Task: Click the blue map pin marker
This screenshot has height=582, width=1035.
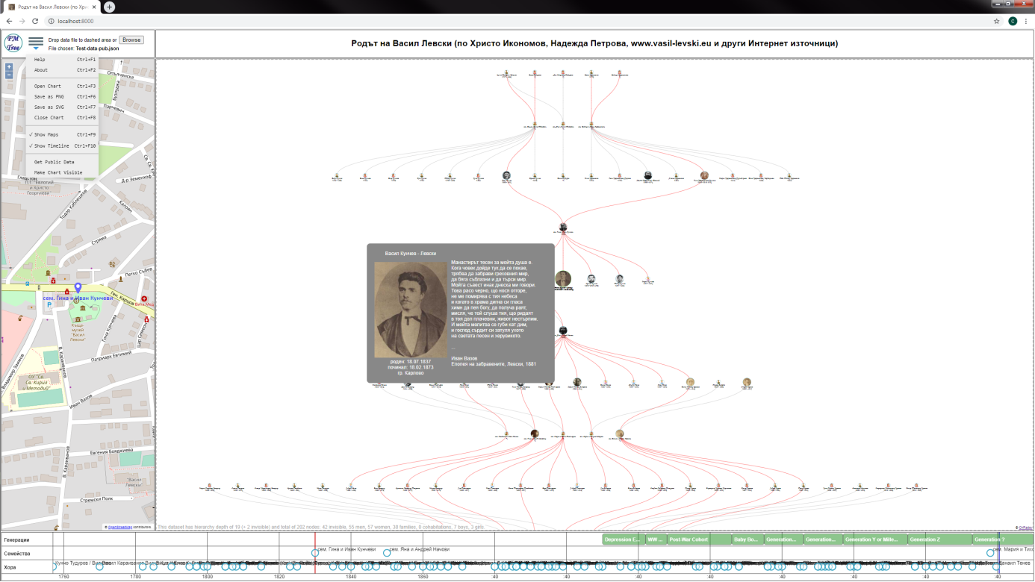Action: [x=78, y=288]
